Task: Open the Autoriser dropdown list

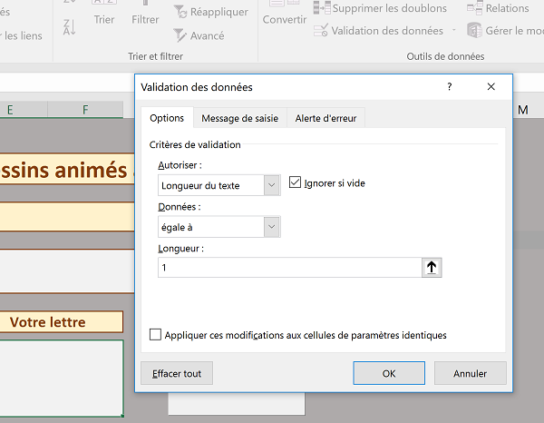Action: (x=272, y=185)
